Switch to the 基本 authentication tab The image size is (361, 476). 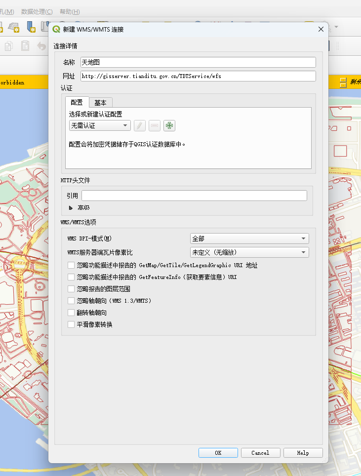(100, 103)
